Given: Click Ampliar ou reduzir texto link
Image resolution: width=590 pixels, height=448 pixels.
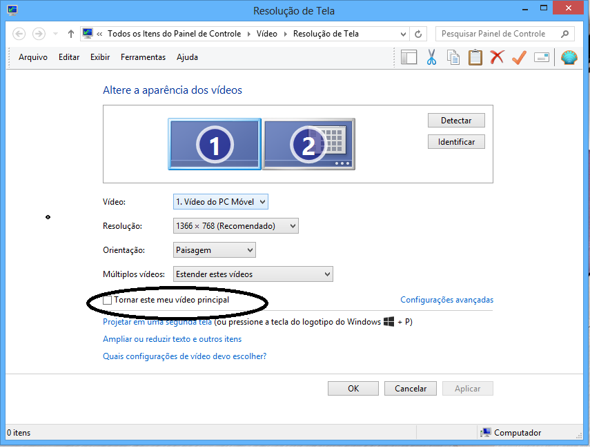Looking at the screenshot, I should click(x=173, y=339).
